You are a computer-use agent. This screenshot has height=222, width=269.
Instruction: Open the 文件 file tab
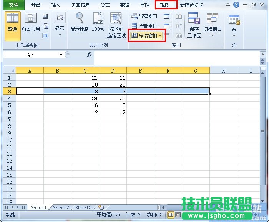pyautogui.click(x=14, y=5)
